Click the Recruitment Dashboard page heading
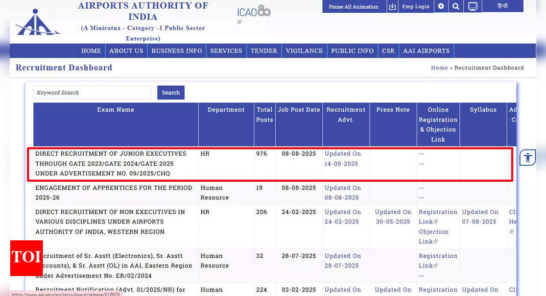This screenshot has width=546, height=296. (64, 67)
